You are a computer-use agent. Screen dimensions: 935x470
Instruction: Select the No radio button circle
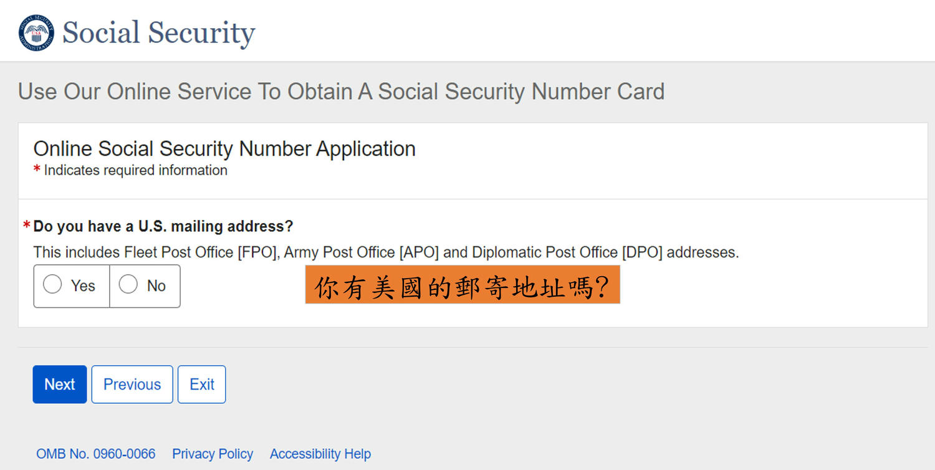tap(128, 285)
